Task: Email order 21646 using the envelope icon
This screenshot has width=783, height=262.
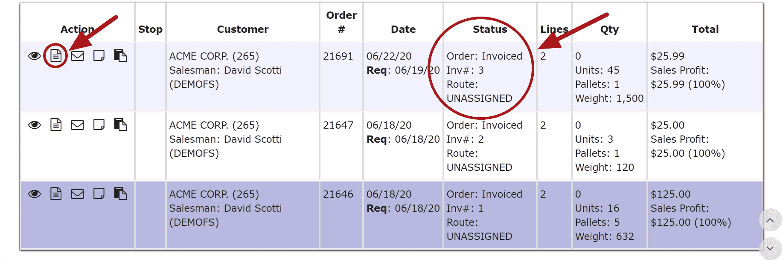Action: coord(77,194)
